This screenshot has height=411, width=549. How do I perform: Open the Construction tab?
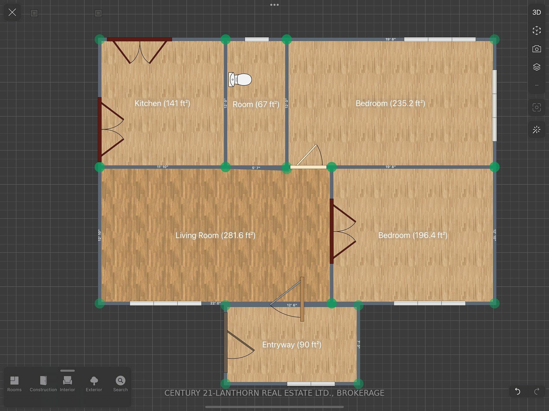pyautogui.click(x=43, y=384)
